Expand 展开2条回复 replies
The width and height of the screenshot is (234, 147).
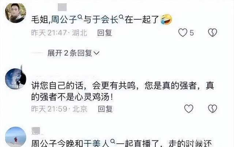(x=73, y=53)
